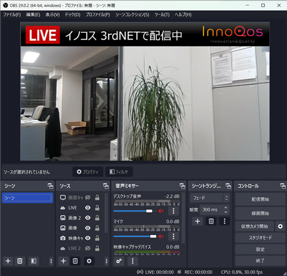Open ドック(D) menu

coord(72,15)
